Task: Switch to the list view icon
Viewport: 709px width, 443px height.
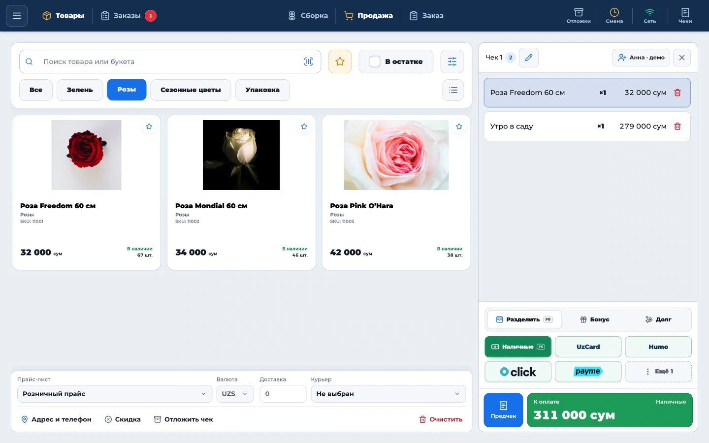Action: click(x=453, y=90)
